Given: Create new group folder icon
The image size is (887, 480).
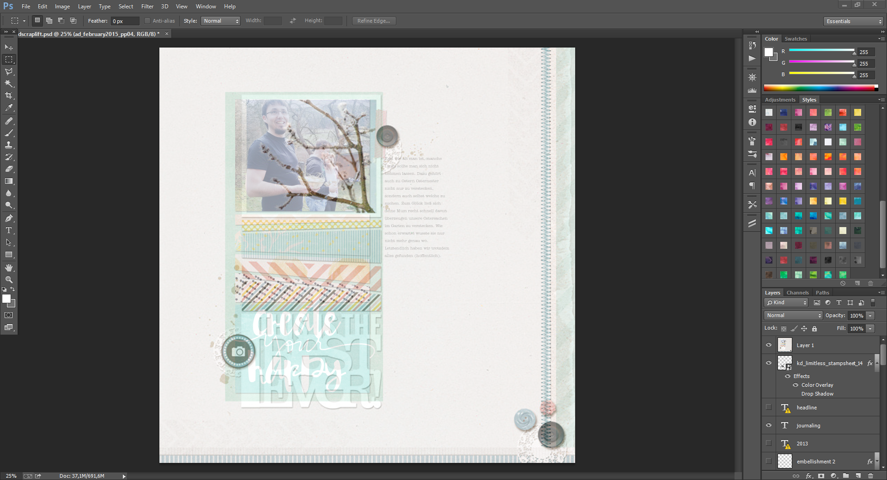Looking at the screenshot, I should coord(845,475).
